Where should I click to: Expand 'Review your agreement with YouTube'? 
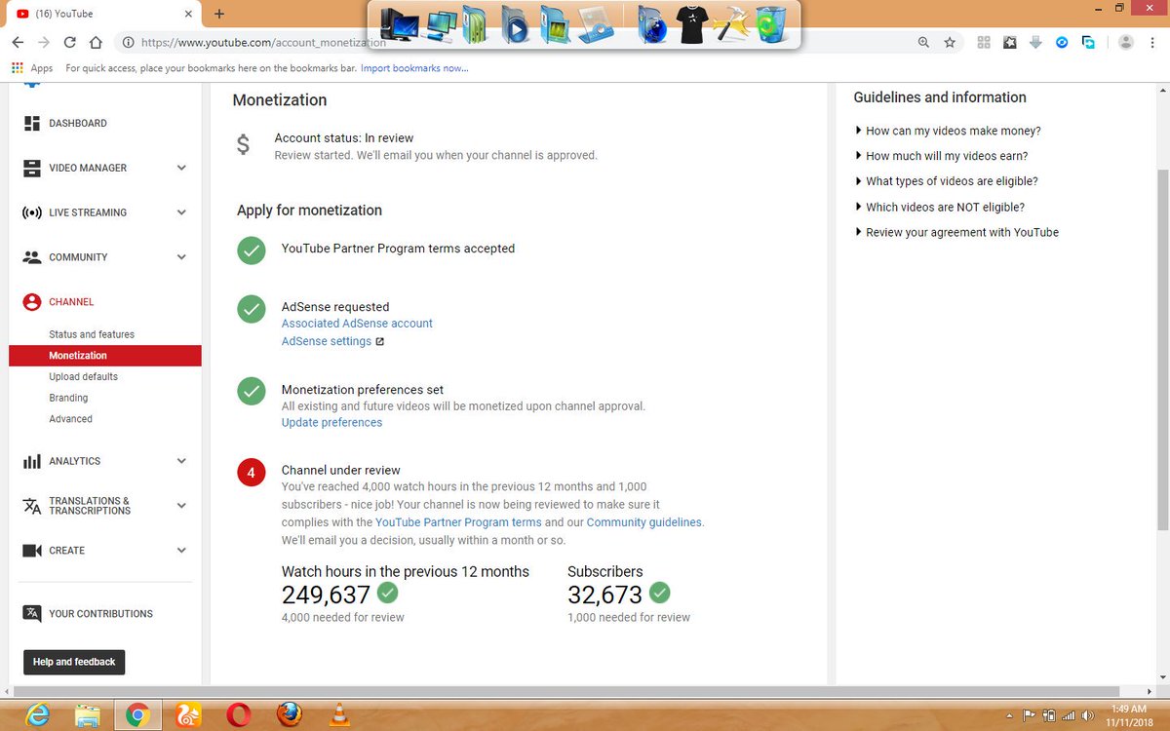(956, 232)
